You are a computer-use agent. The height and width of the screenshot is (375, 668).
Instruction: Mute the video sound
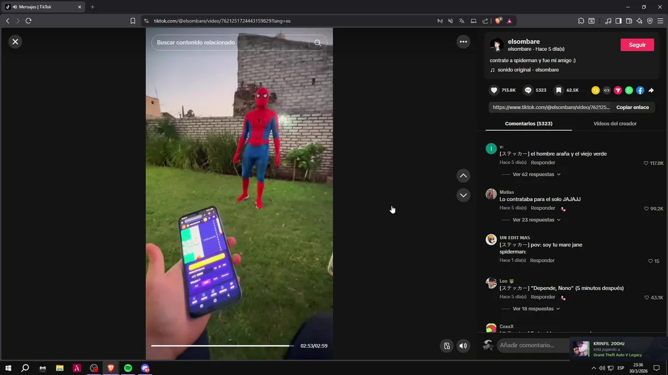463,345
